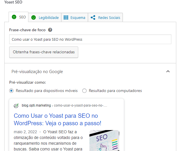Select Resultado para dispositivos móveis radio
The width and height of the screenshot is (182, 151).
click(x=11, y=91)
